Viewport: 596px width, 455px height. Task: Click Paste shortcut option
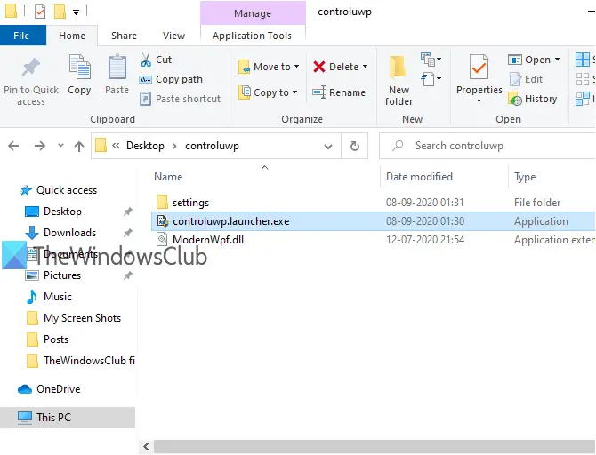point(180,99)
